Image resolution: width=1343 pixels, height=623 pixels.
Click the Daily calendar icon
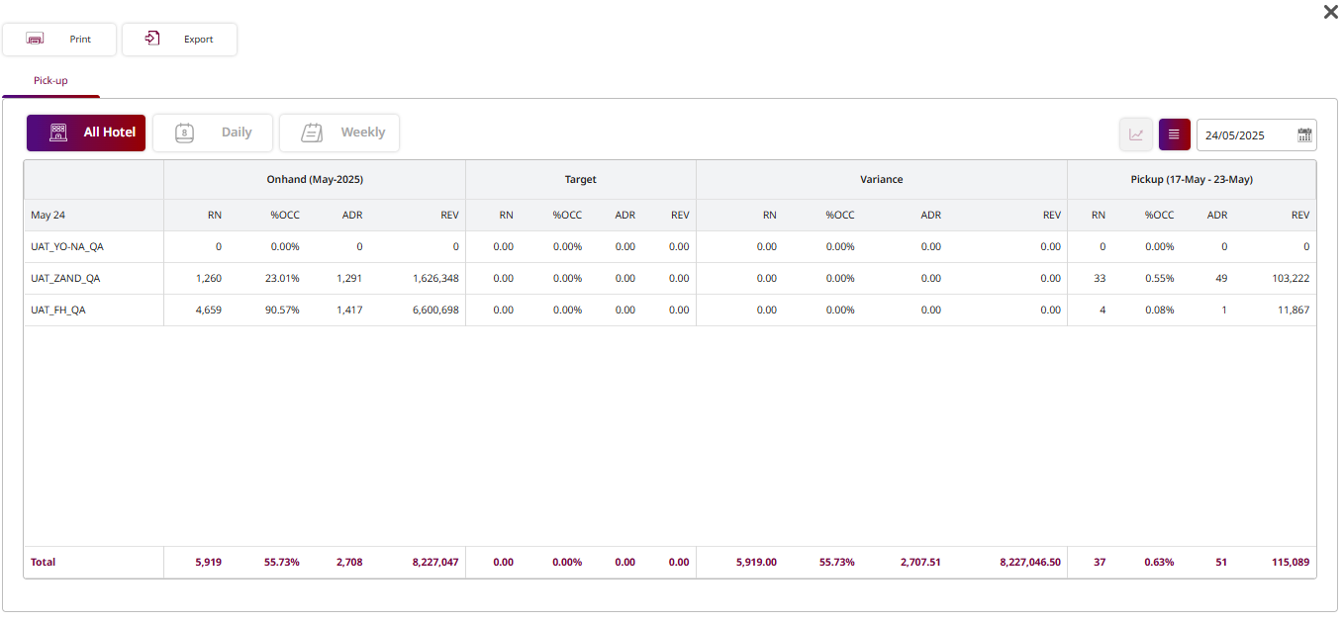coord(184,133)
